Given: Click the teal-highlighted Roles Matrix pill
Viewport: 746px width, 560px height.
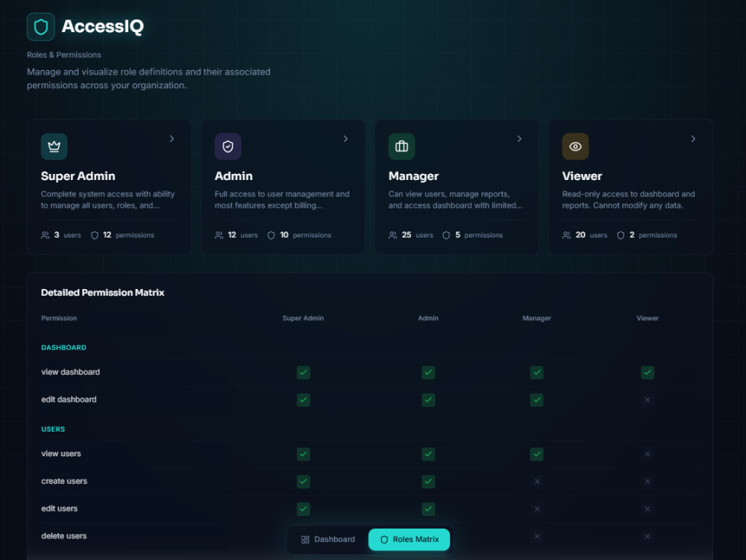Looking at the screenshot, I should click(x=409, y=538).
